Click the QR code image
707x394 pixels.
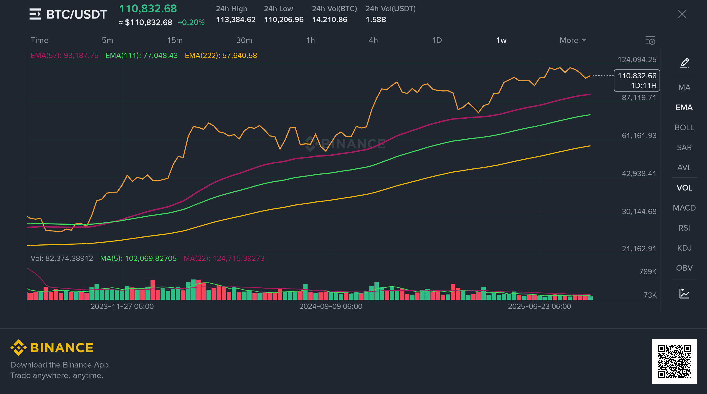[674, 361]
